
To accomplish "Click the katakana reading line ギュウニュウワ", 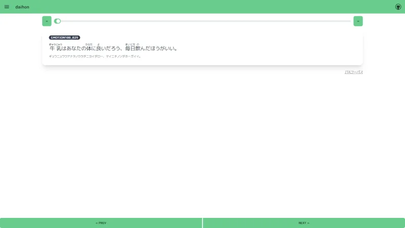I will pos(95,56).
